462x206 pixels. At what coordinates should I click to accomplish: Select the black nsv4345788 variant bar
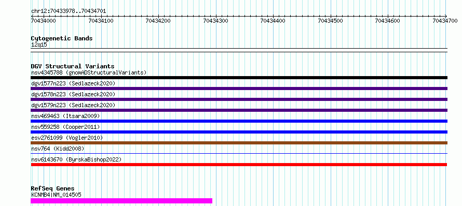[x=239, y=78]
